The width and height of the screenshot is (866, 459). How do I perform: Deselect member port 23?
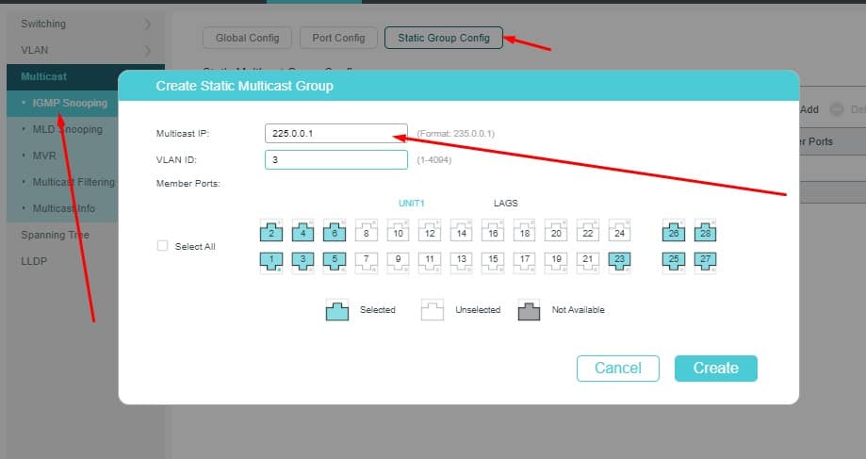tap(620, 262)
